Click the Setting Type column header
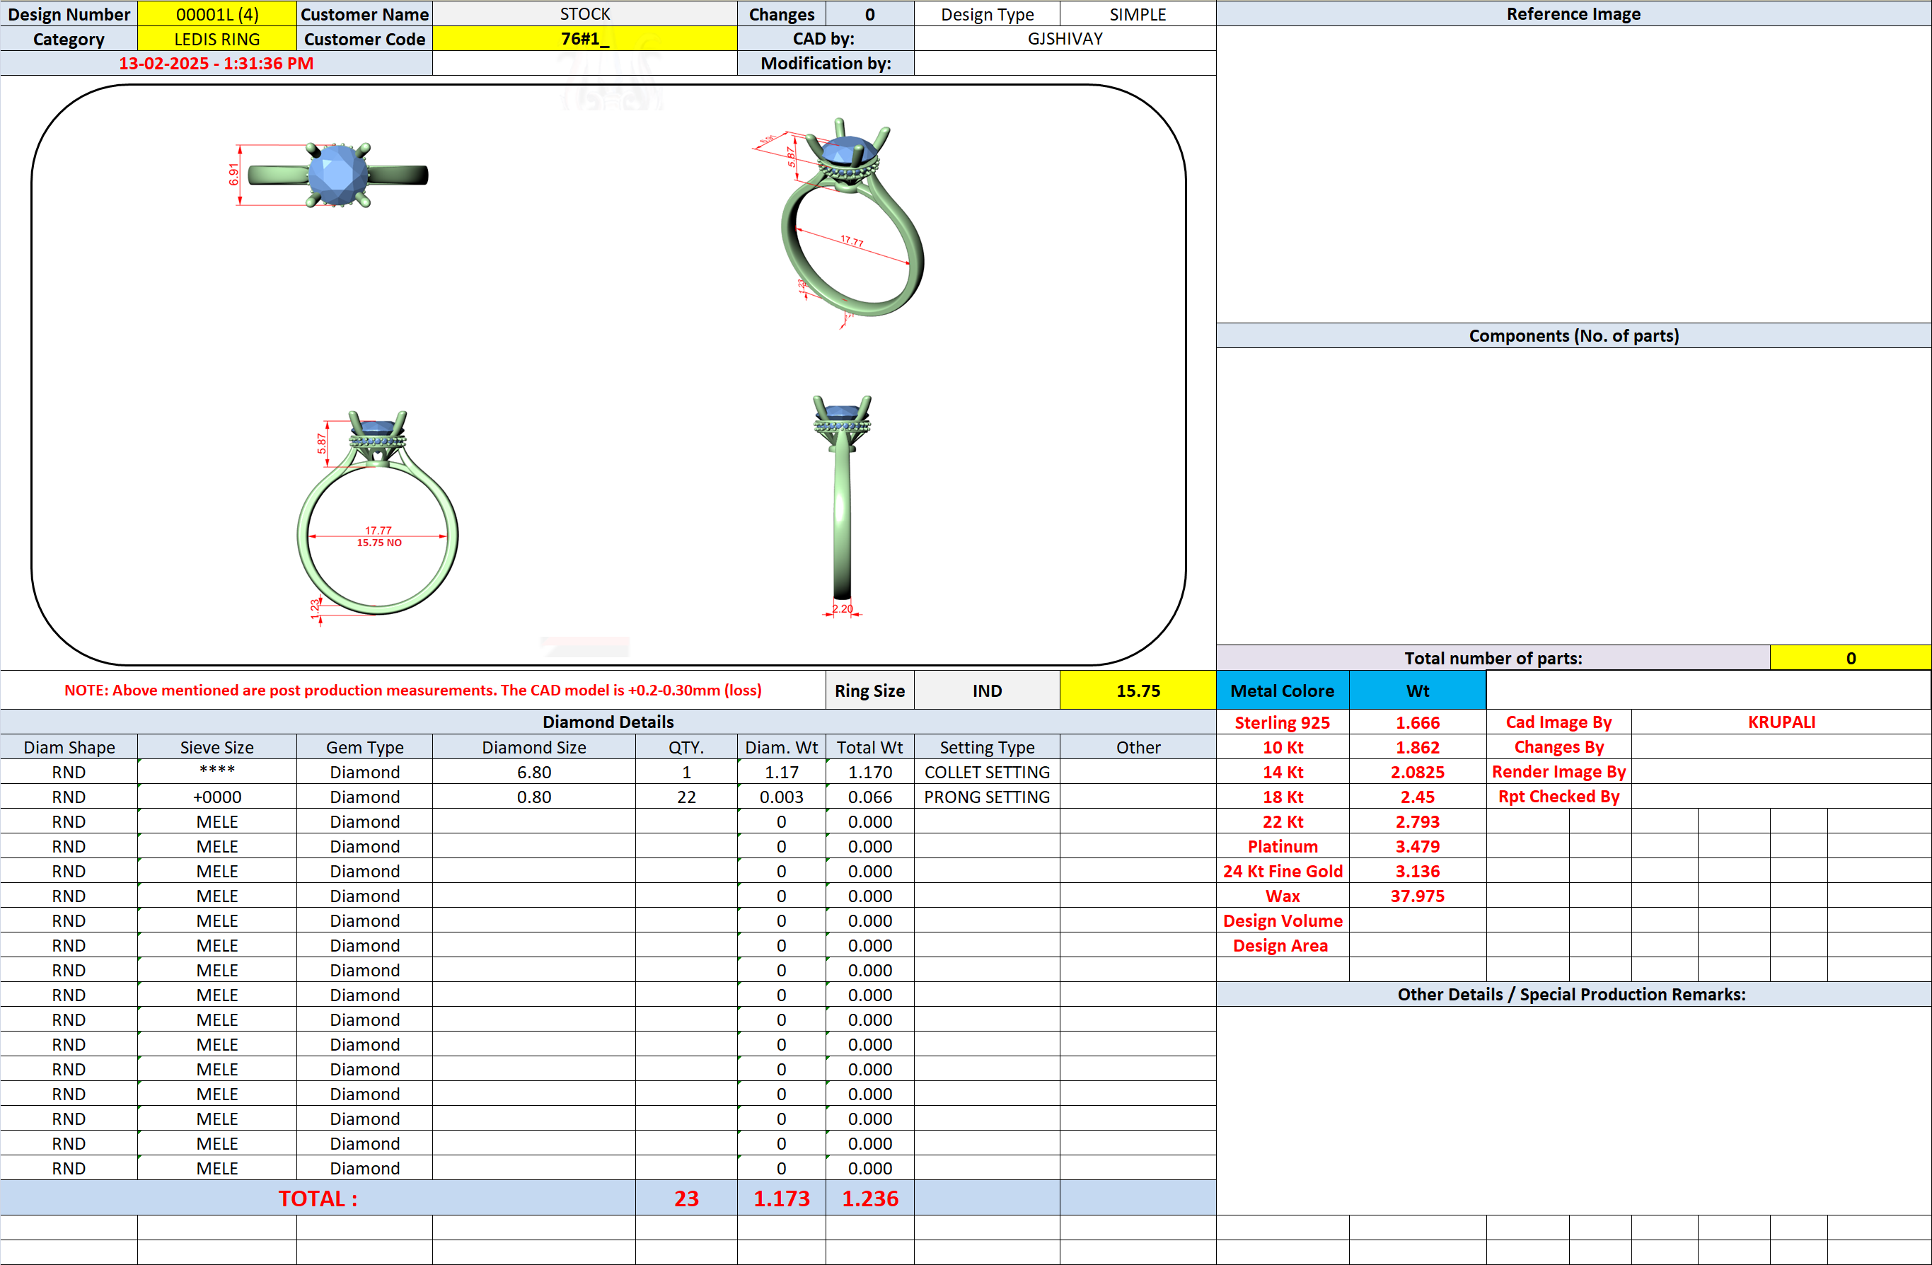 (987, 747)
